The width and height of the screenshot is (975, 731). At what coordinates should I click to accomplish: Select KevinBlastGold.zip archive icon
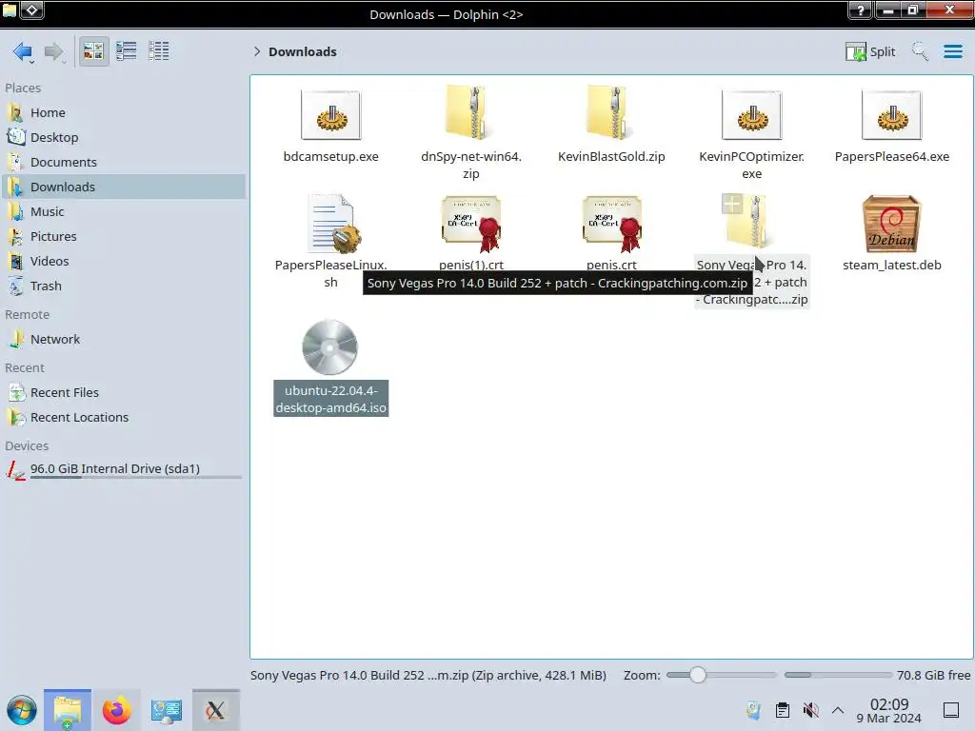611,114
